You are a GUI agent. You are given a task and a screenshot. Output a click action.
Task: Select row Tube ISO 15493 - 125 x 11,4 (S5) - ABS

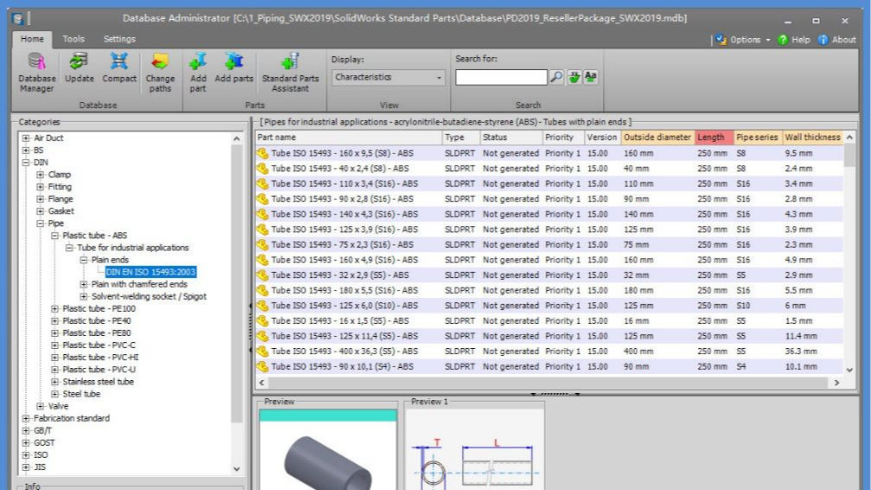(x=549, y=336)
